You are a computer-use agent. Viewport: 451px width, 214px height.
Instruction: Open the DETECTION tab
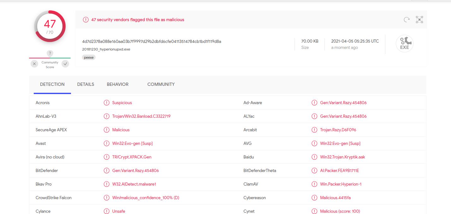coord(52,84)
